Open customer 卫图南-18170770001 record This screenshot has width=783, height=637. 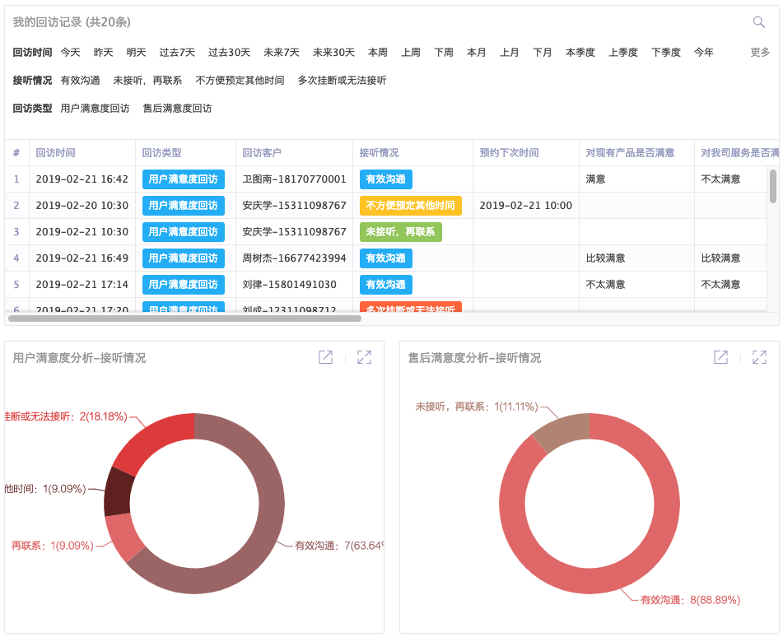[x=294, y=179]
